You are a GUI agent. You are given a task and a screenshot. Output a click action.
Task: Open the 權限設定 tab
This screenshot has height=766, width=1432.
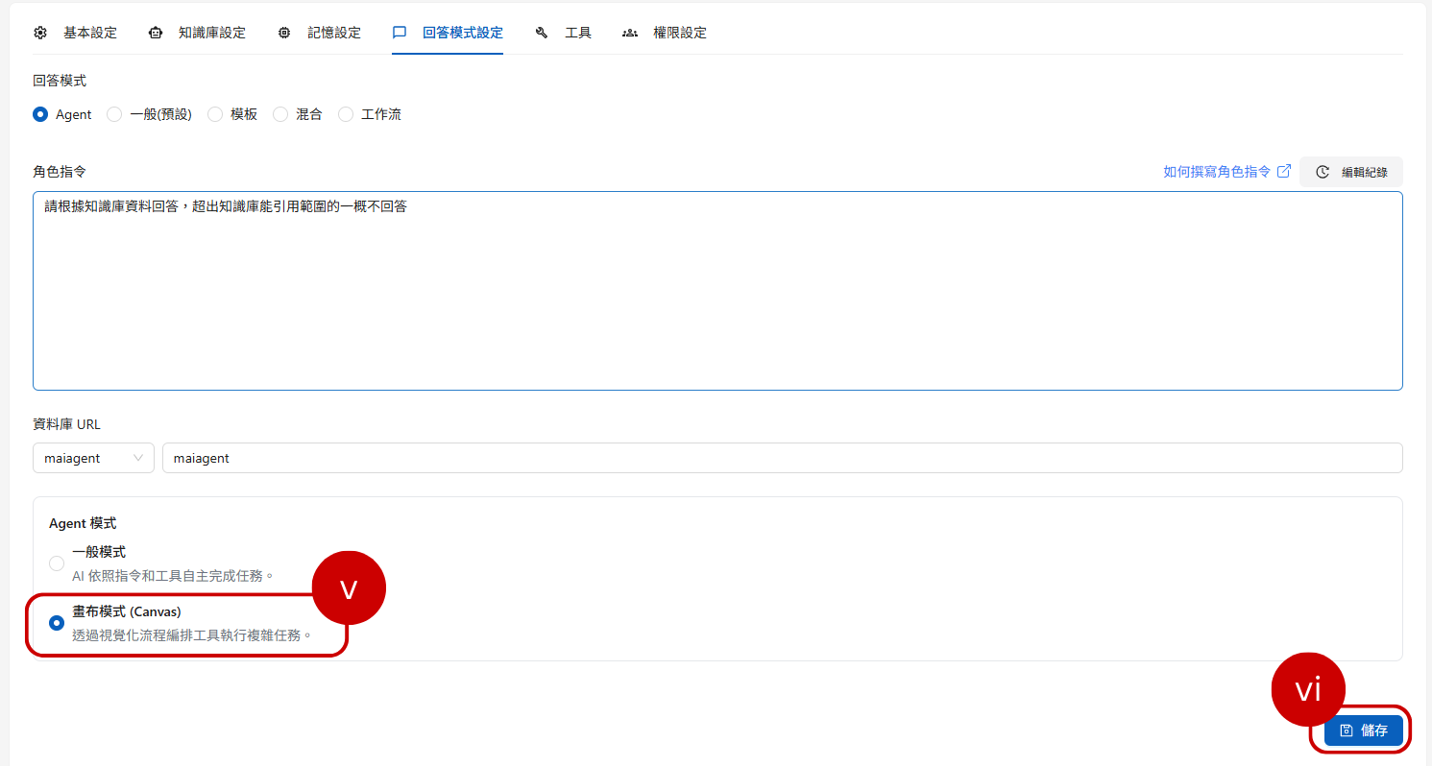679,33
